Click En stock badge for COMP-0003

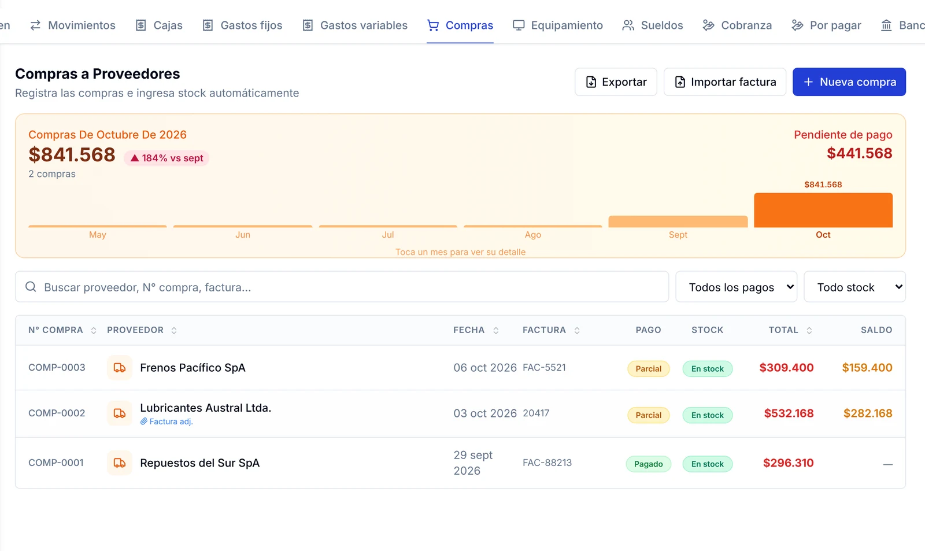[708, 369]
